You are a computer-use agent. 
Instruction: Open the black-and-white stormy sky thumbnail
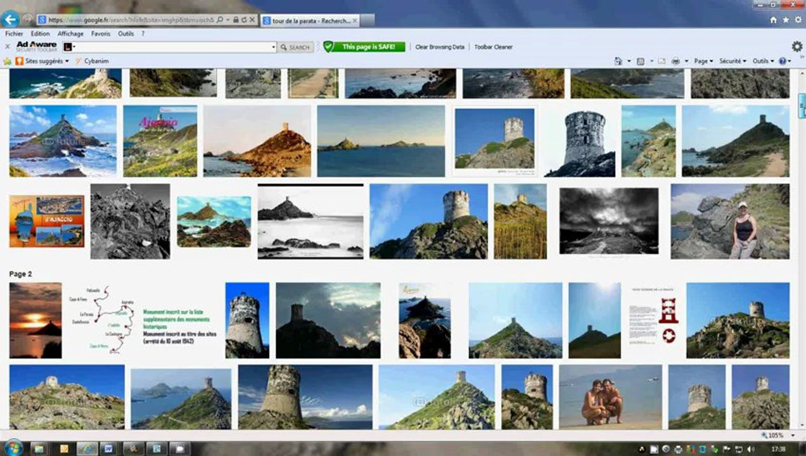[x=609, y=222]
